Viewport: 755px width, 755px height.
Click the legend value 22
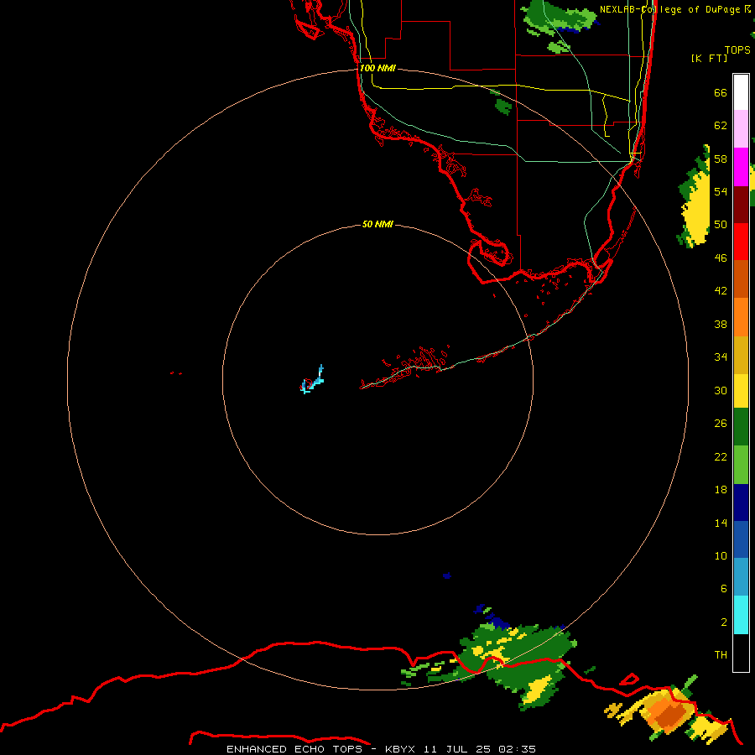(x=721, y=457)
